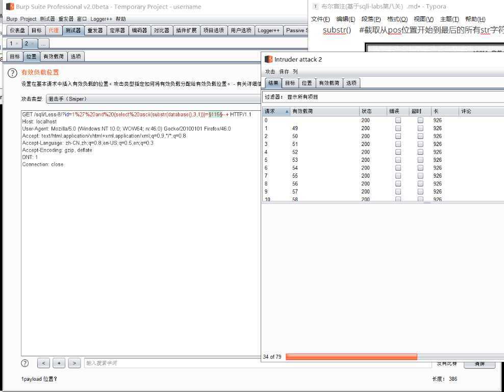Open columns menu in attack window
504x392 pixels.
295,71
